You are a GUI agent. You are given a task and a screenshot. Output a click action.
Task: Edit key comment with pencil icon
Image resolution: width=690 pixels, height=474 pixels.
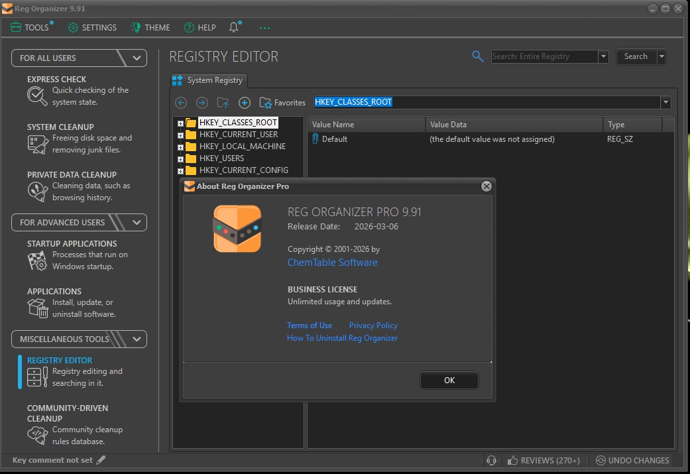pos(101,460)
